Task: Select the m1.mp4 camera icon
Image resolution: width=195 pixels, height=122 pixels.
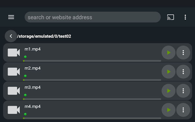Action: [x=14, y=53]
